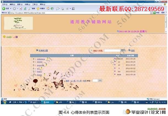Click author cell luo
The image size is (168, 116).
(x=119, y=71)
